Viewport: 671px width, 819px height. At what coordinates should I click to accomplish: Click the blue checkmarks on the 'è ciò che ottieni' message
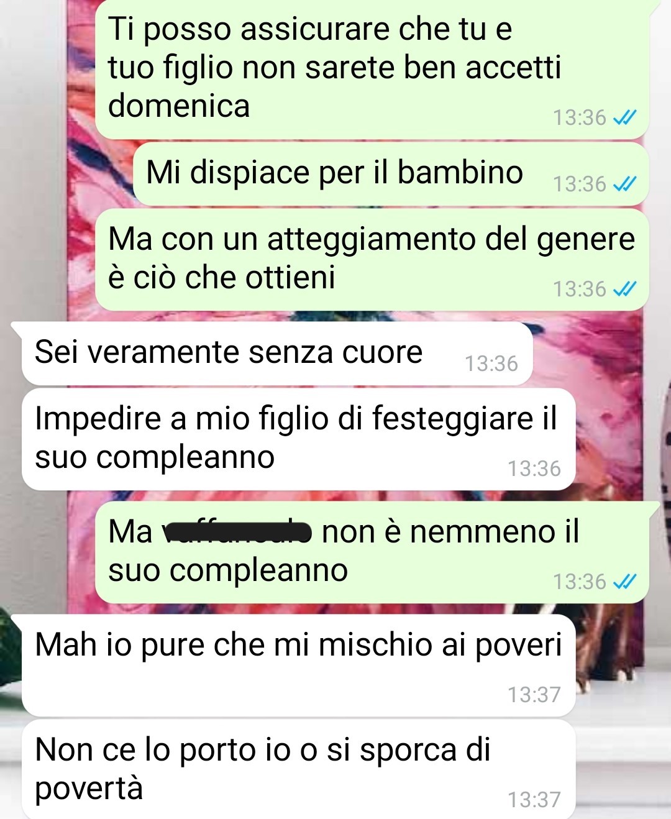click(x=624, y=289)
